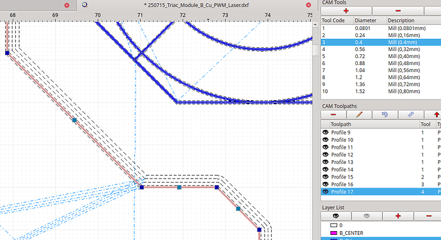
Task: Select the Profile 15 toolpath name
Action: (342, 177)
